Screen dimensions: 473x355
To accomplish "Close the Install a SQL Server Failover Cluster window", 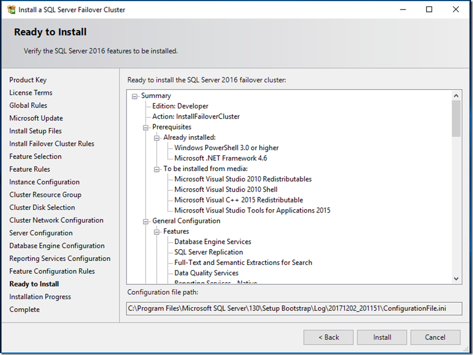I will click(456, 10).
